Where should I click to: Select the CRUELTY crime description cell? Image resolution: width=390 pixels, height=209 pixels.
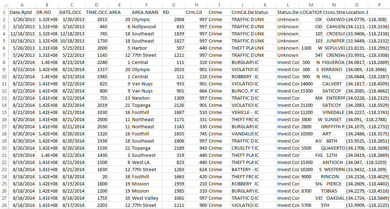[x=242, y=148]
